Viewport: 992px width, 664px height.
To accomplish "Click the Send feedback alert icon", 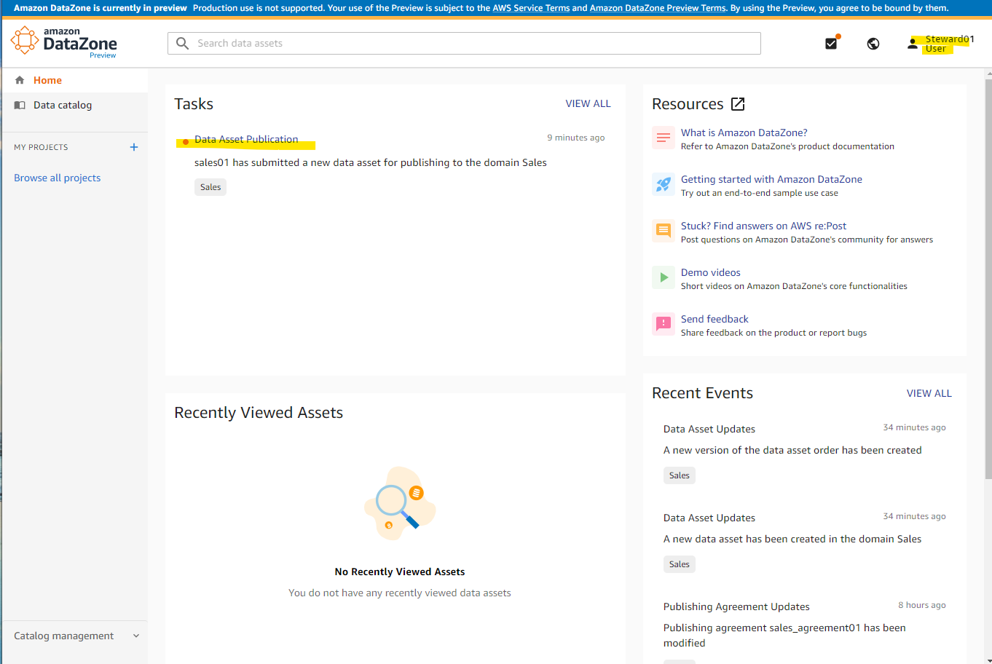I will point(664,324).
